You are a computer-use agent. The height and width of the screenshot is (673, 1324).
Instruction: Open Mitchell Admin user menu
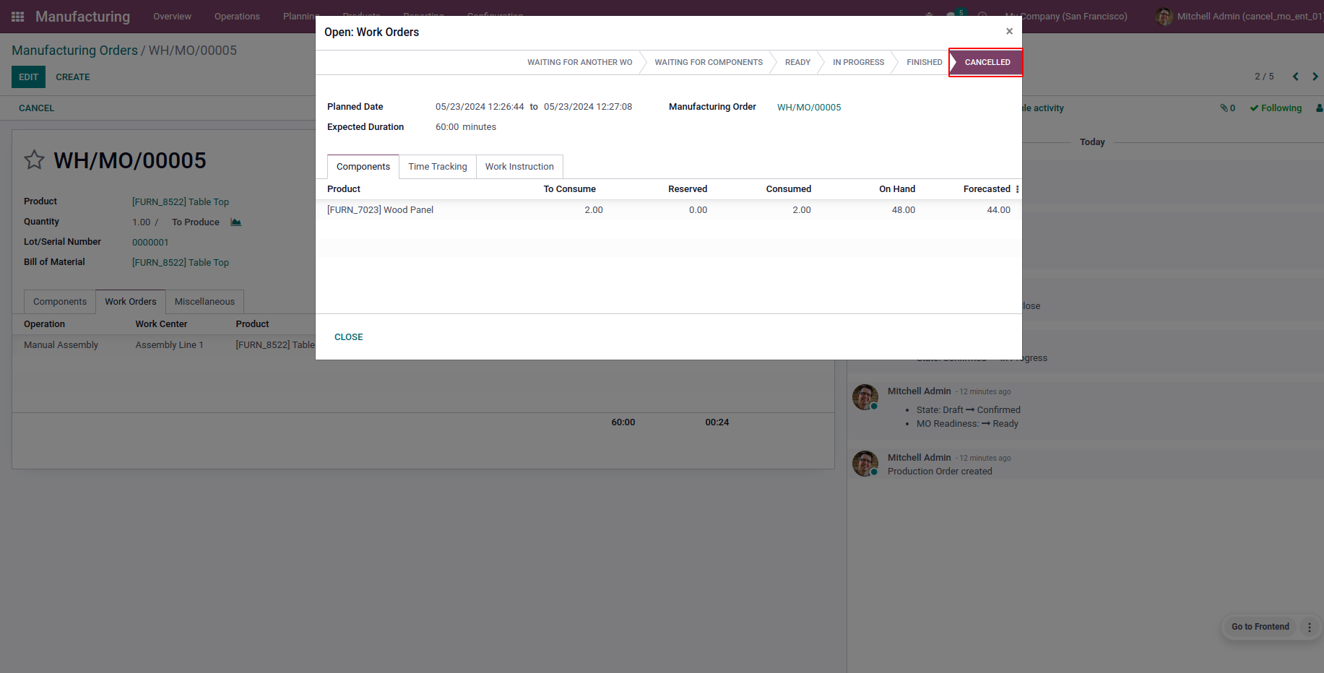1239,16
